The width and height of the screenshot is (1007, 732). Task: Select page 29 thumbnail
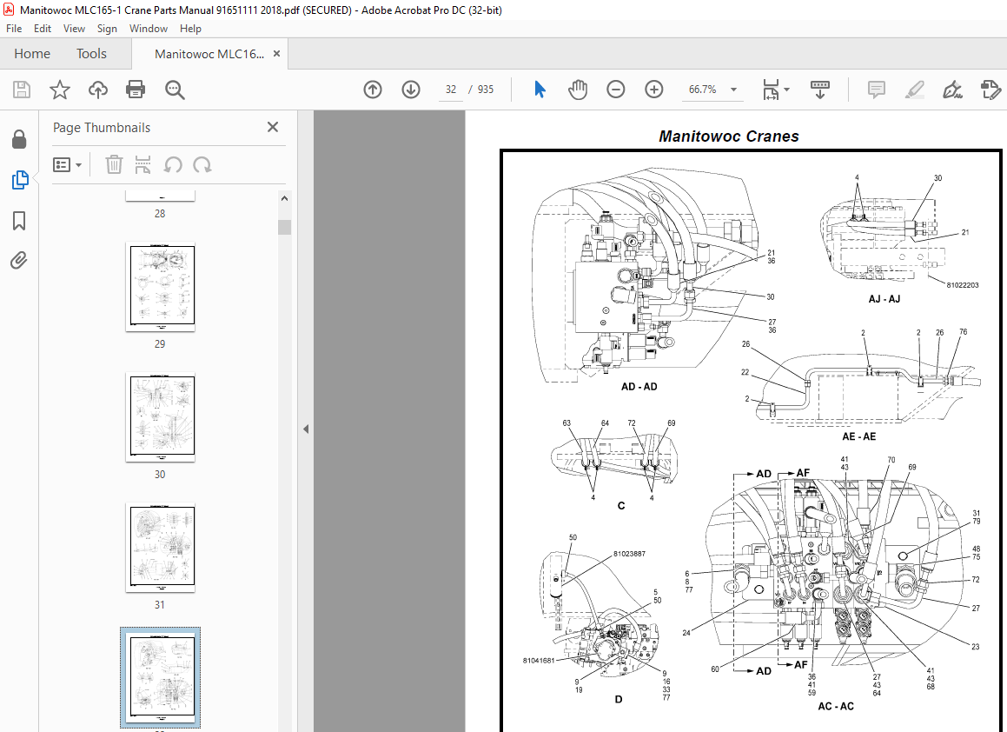(x=160, y=287)
